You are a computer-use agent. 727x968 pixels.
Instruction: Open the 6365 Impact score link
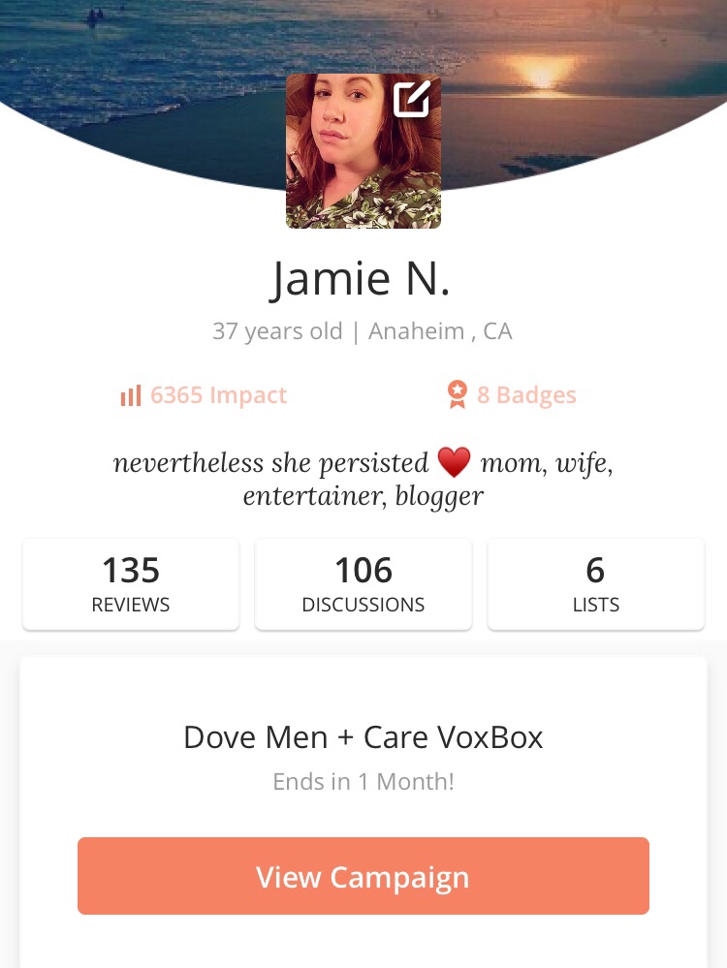[x=204, y=395]
